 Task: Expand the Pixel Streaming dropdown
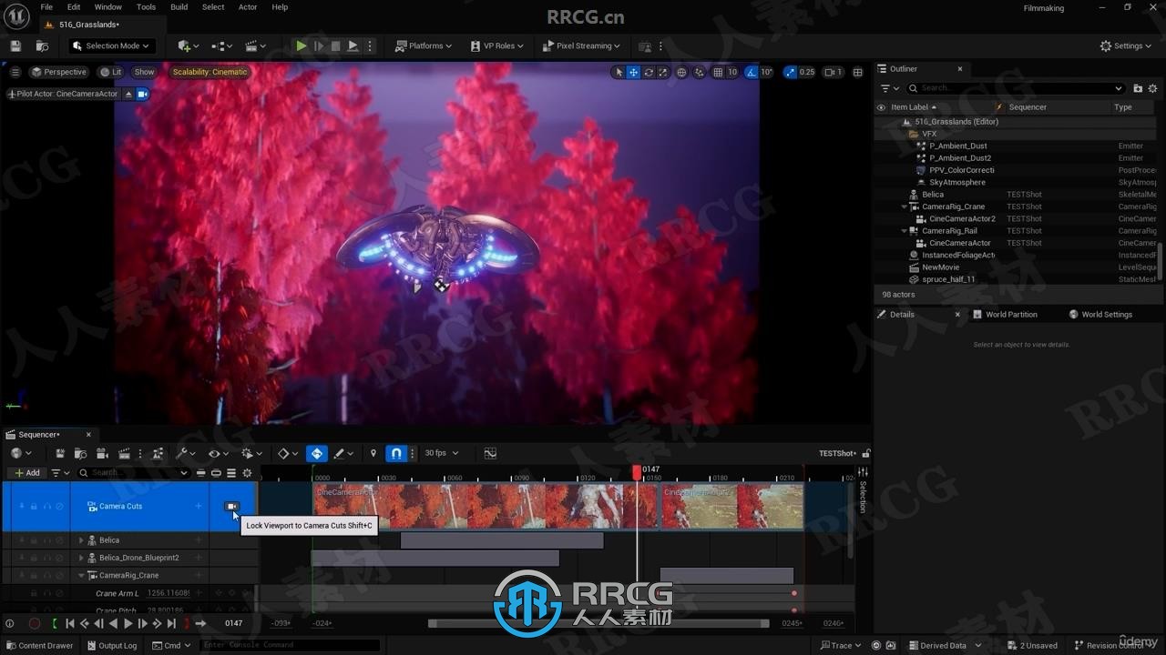581,45
